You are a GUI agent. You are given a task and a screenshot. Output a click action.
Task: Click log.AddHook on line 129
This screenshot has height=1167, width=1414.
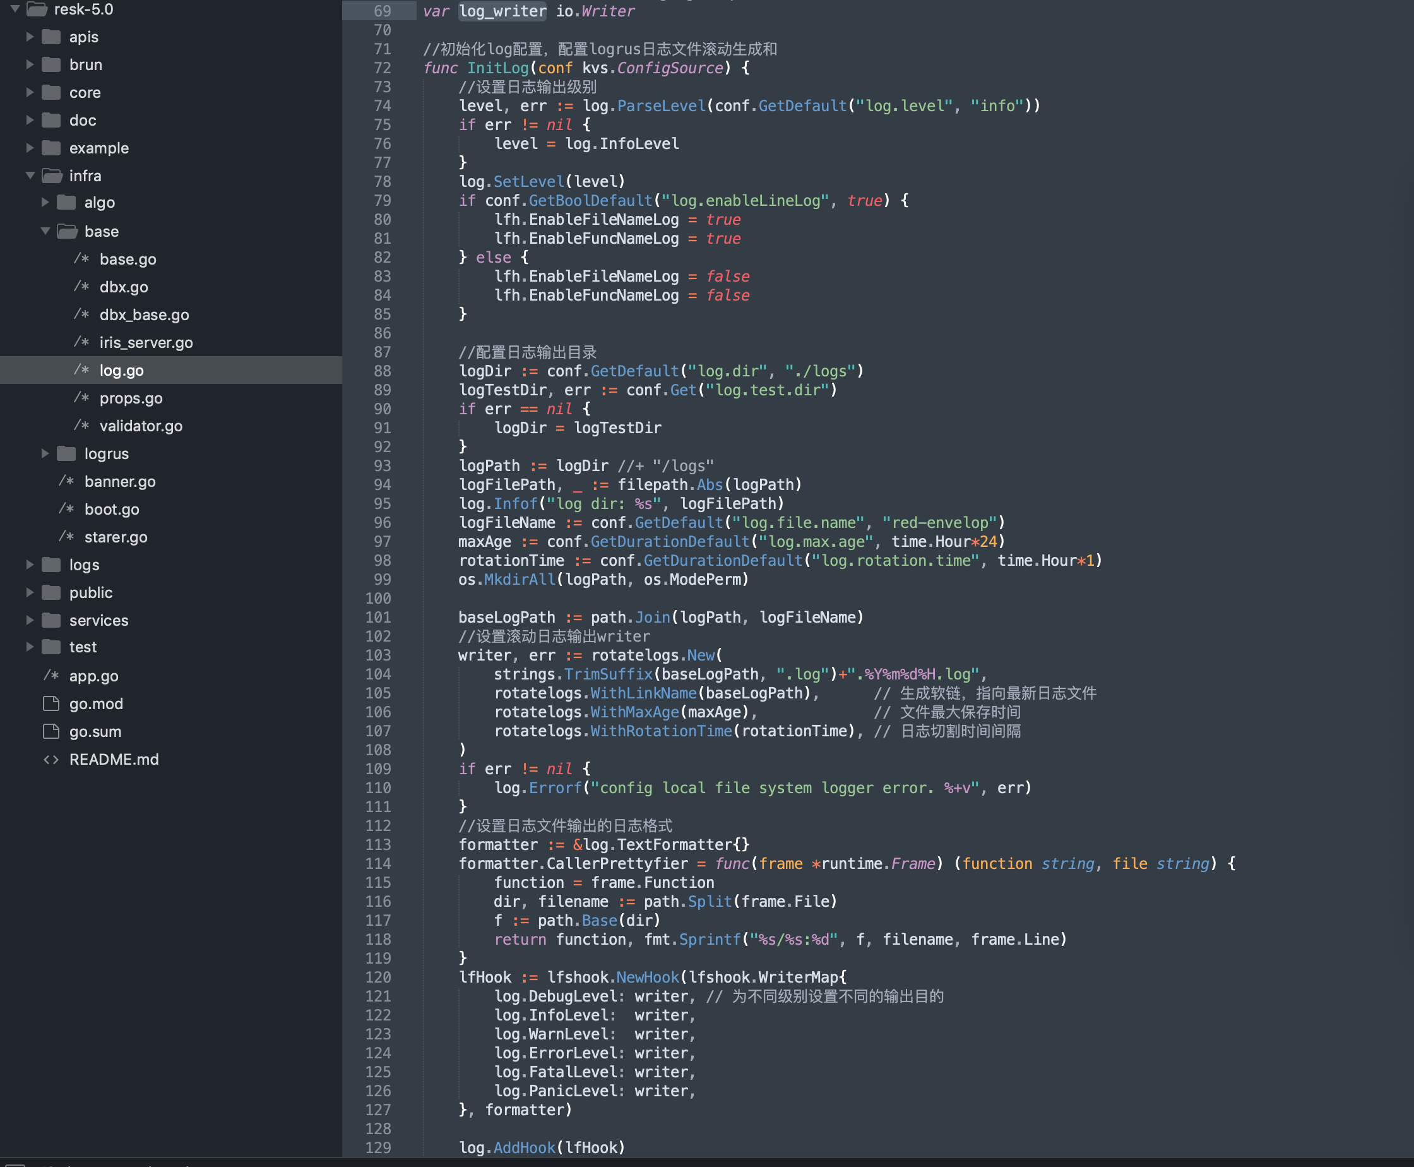pyautogui.click(x=508, y=1147)
